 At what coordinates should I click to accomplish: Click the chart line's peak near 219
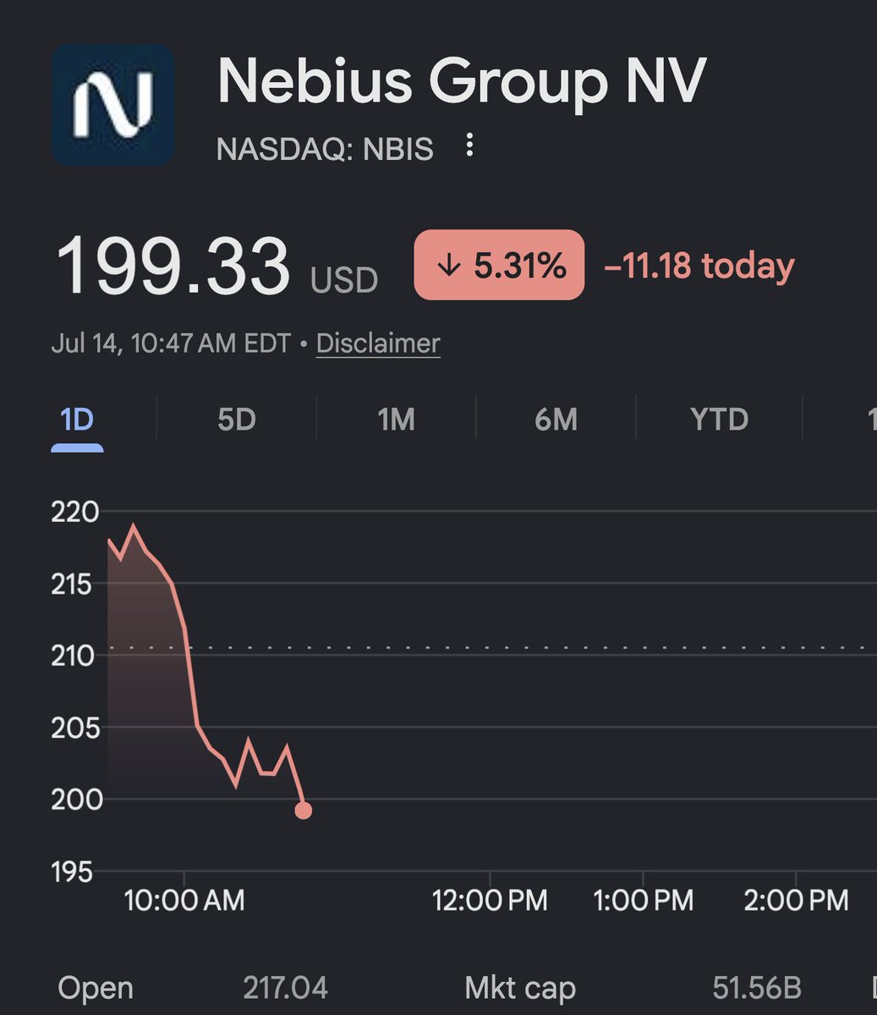(133, 527)
